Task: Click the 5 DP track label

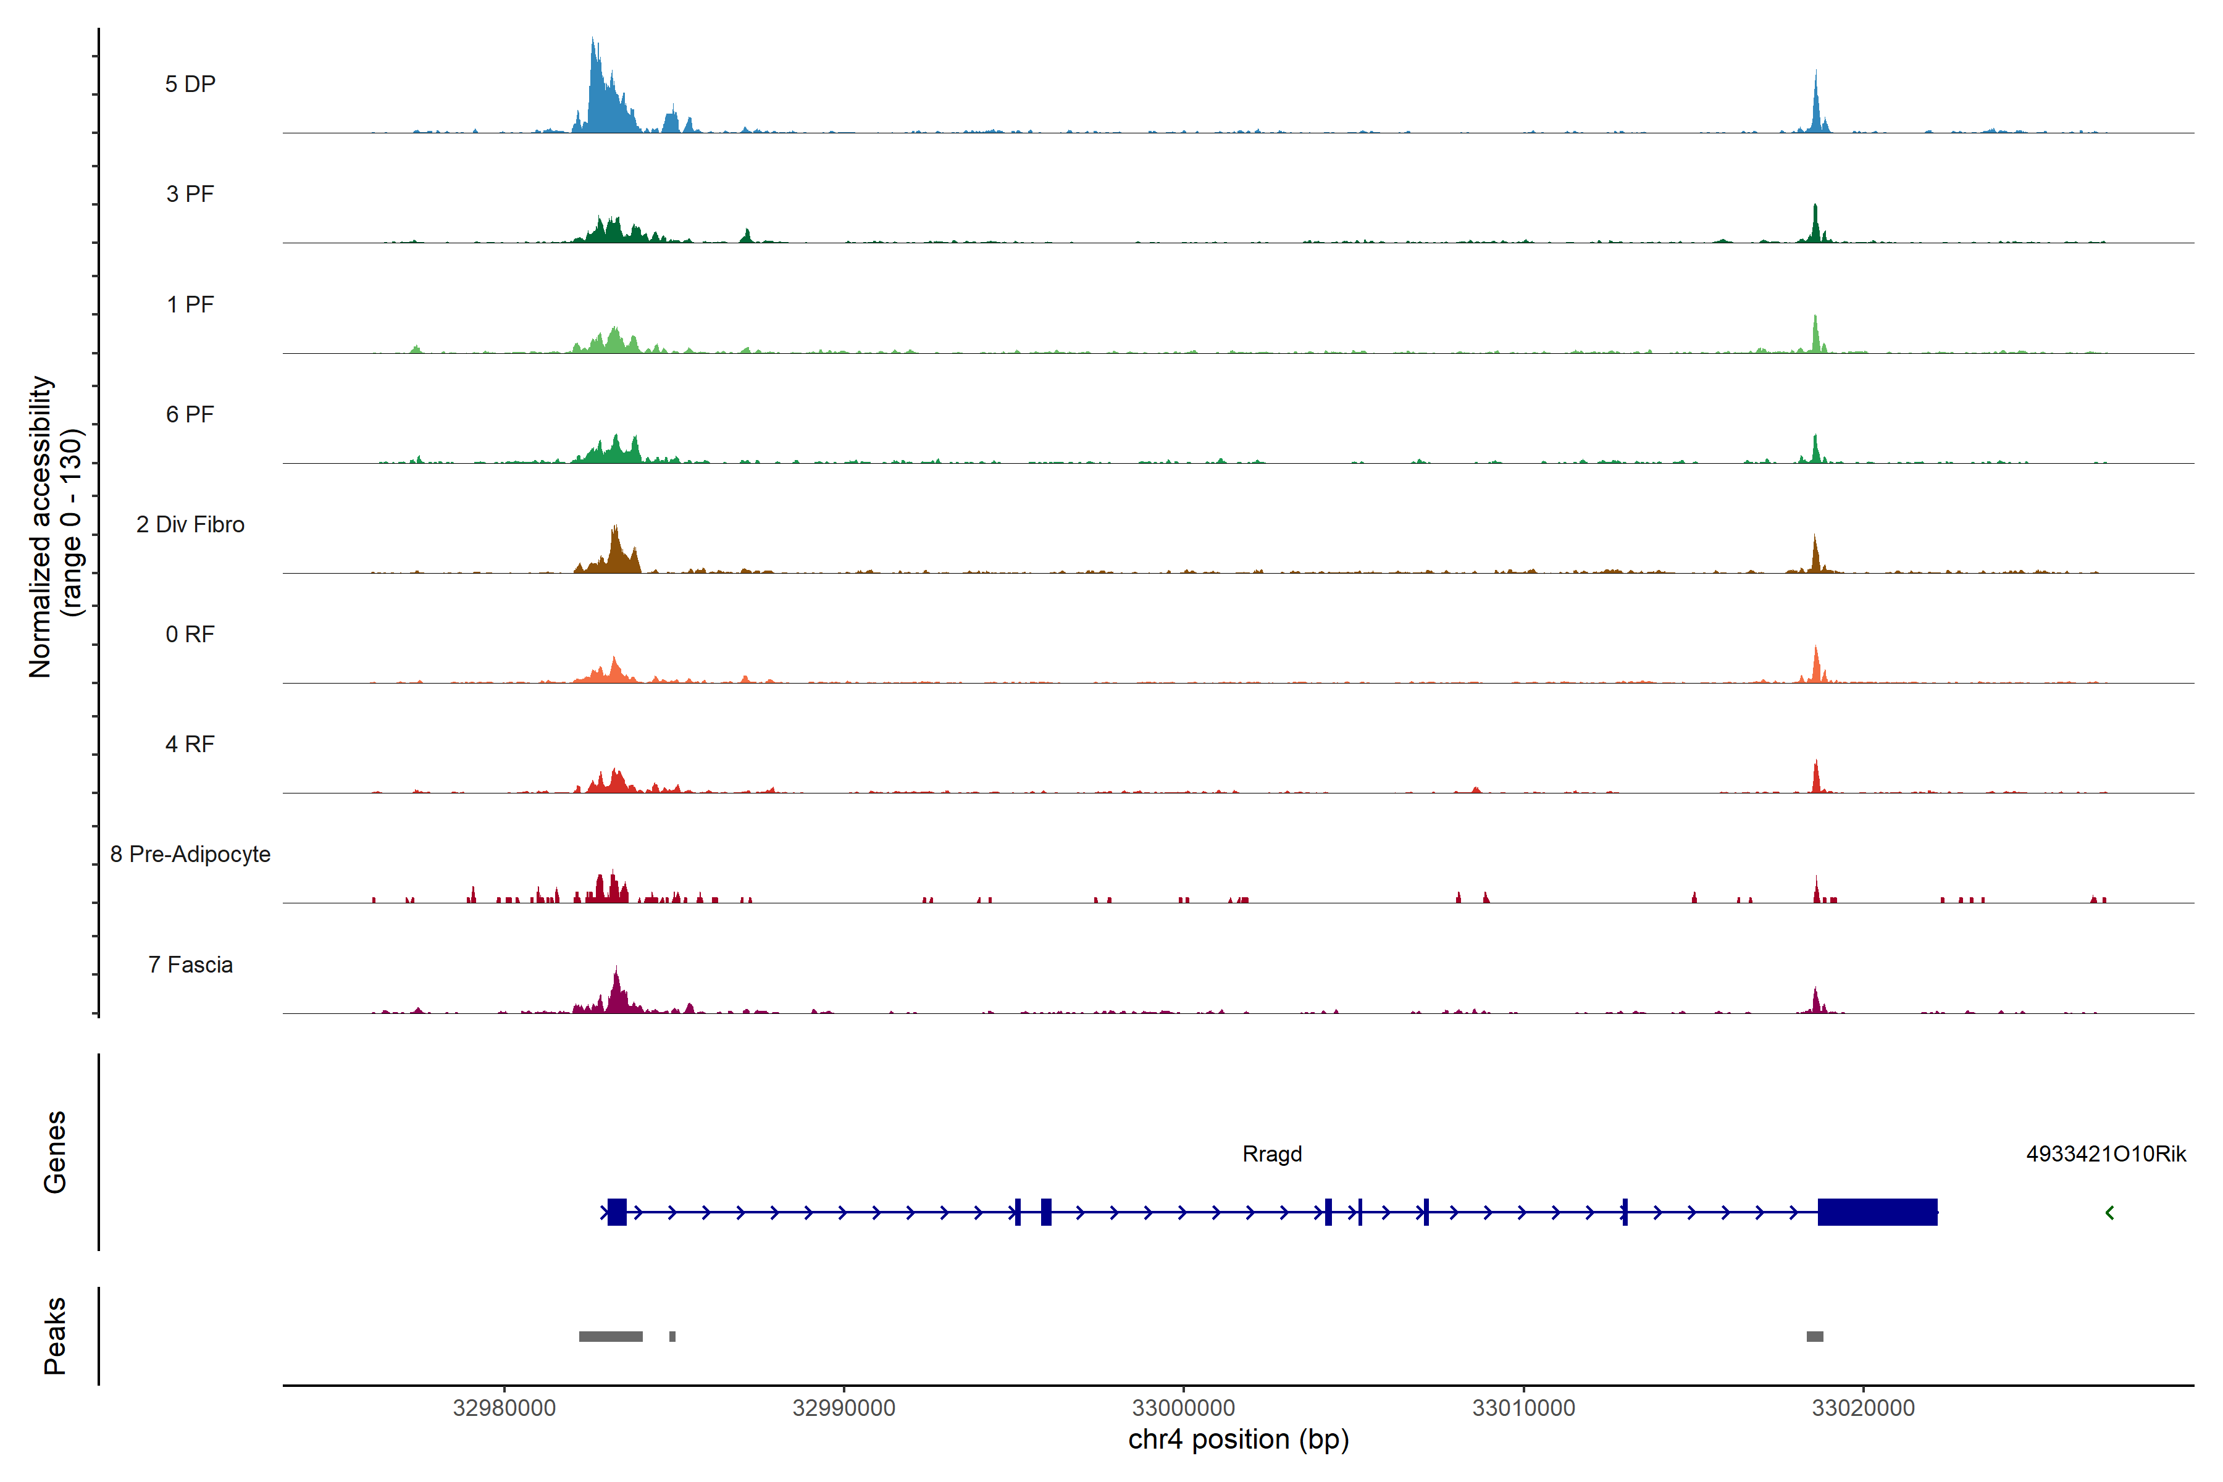Action: (190, 84)
